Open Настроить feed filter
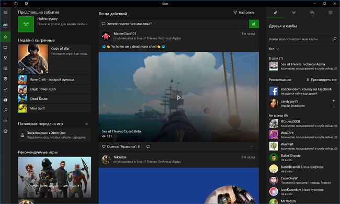Image resolution: width=340 pixels, height=204 pixels. [244, 13]
